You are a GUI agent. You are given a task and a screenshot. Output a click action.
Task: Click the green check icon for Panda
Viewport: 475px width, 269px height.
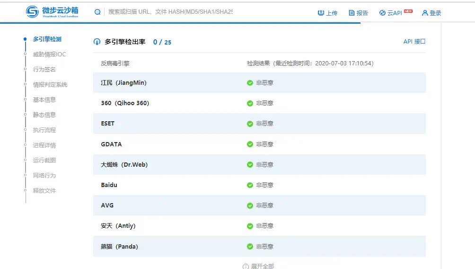coord(250,247)
